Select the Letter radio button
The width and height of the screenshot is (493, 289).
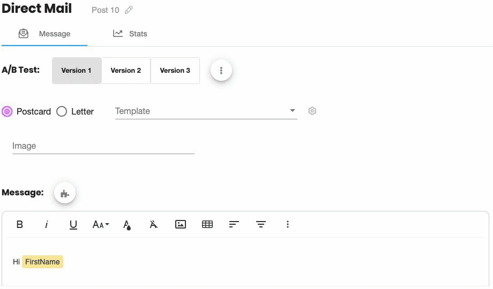(62, 111)
